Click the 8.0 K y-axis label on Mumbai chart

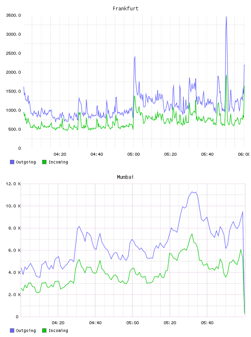(x=14, y=228)
